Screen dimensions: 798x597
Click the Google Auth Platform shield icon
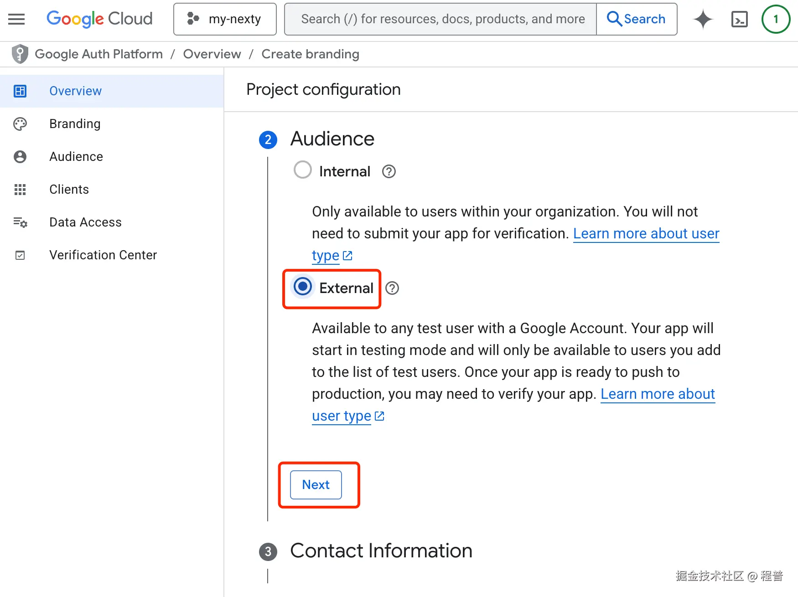point(20,54)
